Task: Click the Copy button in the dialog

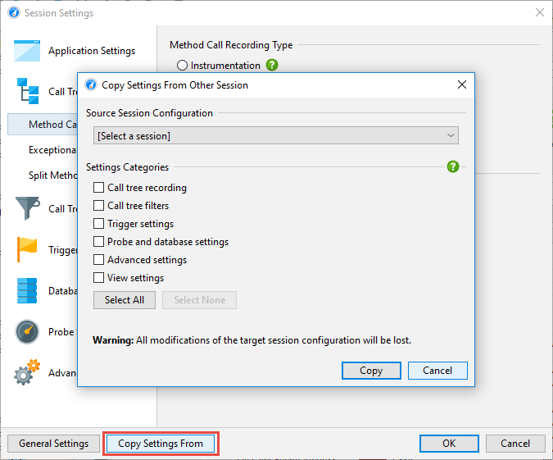Action: click(371, 371)
